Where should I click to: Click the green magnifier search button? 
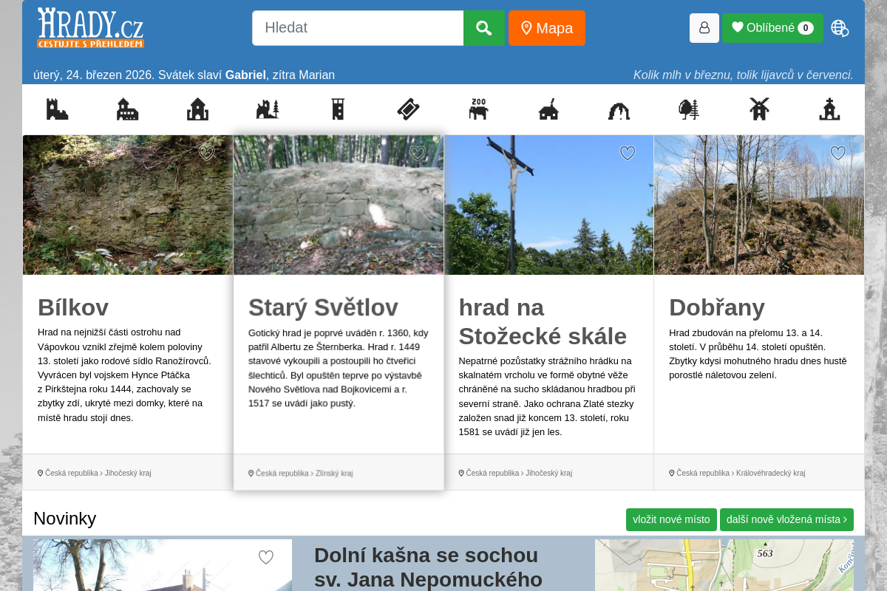[x=484, y=28]
